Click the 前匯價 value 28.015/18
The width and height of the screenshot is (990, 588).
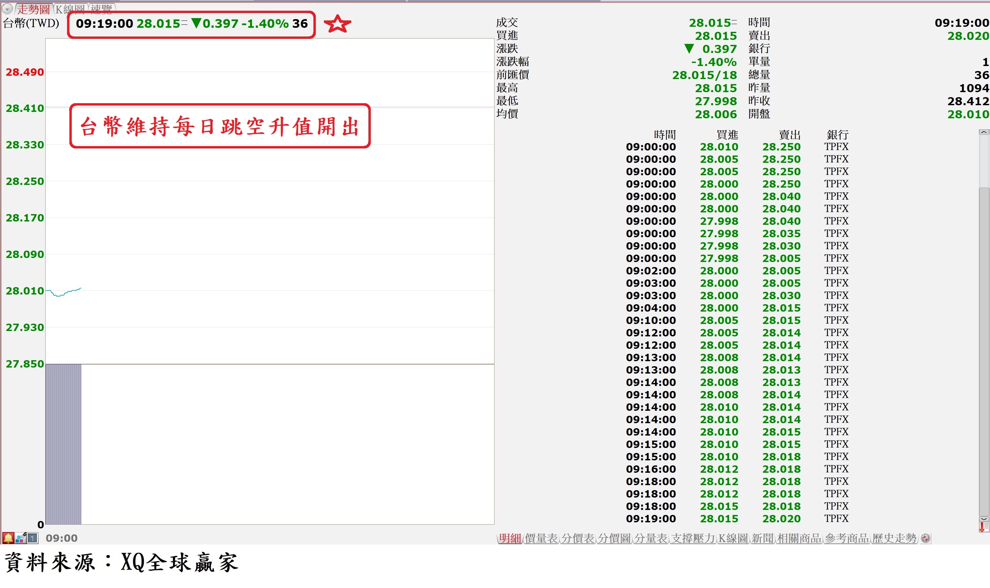(x=704, y=75)
